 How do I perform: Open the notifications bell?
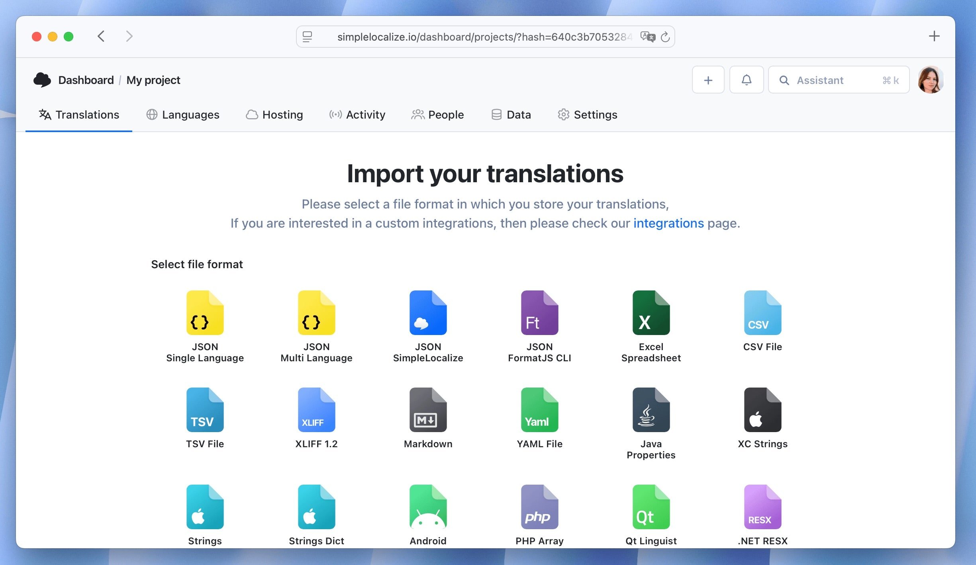pyautogui.click(x=747, y=80)
